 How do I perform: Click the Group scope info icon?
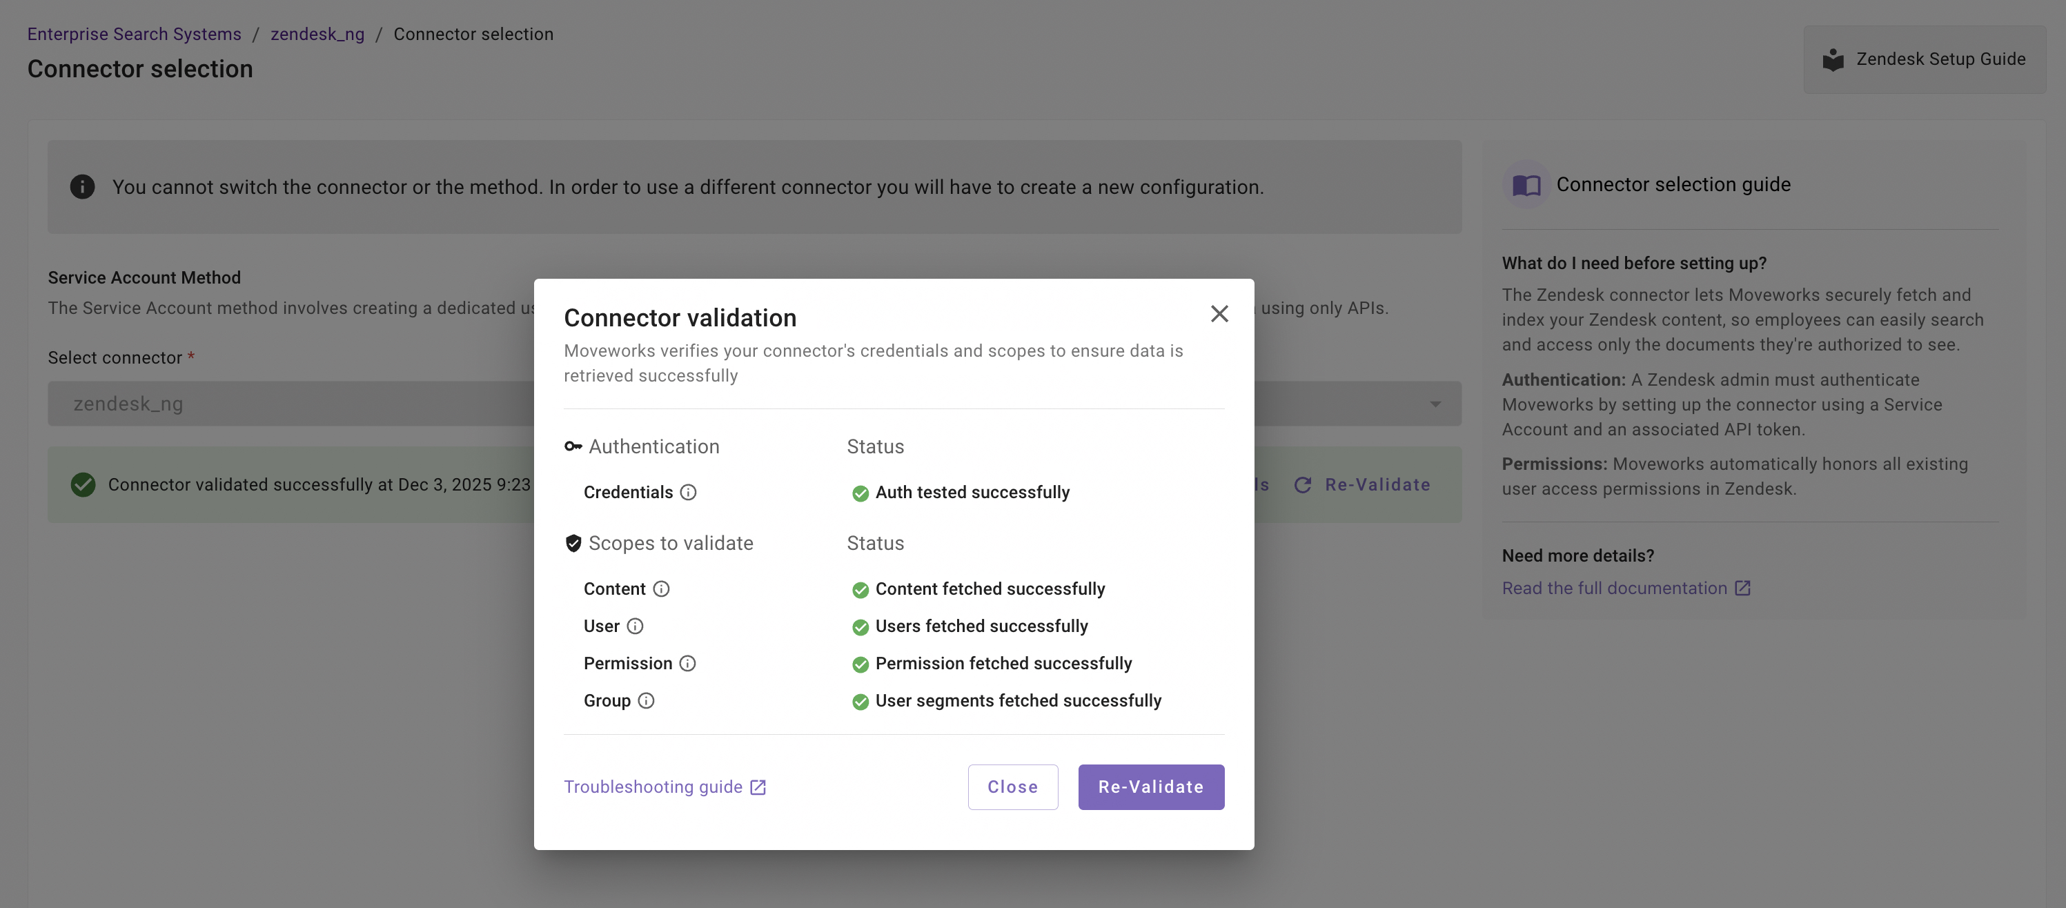point(646,700)
